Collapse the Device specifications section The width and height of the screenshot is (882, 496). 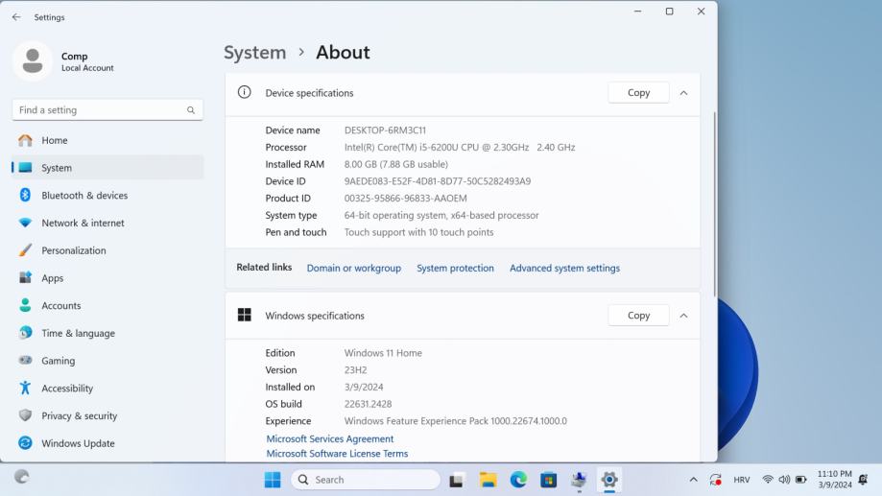[x=683, y=93]
